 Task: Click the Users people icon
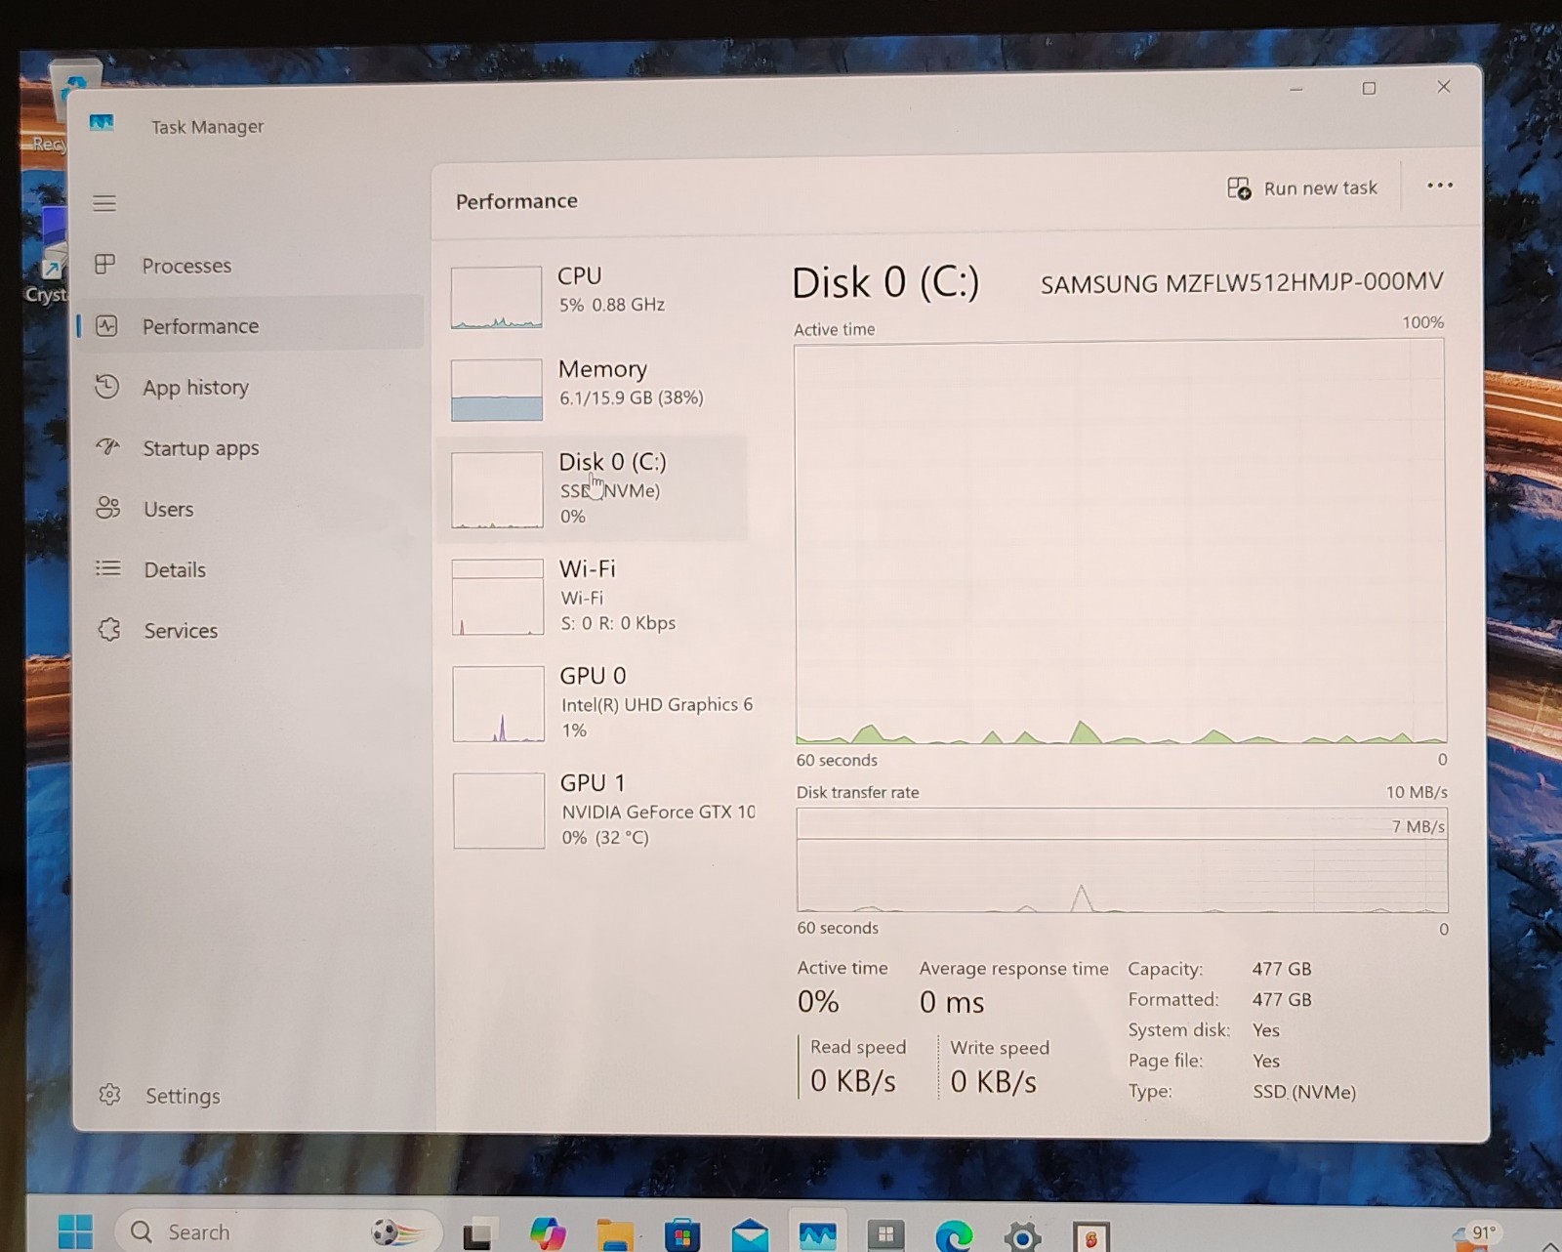[x=107, y=508]
